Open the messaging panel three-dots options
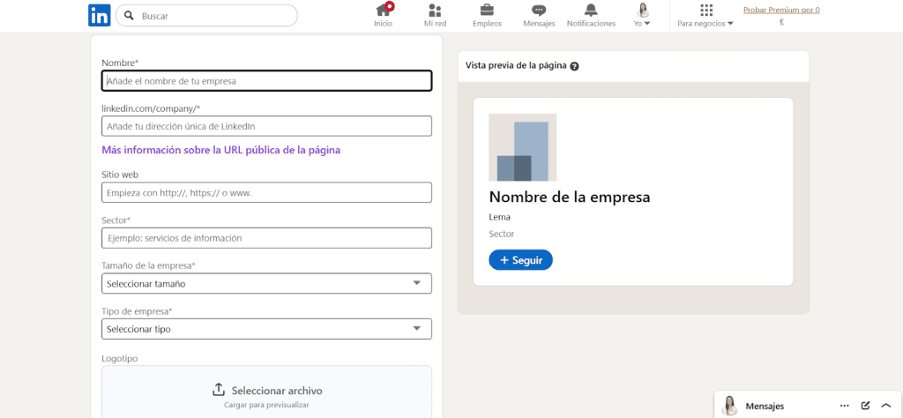The height and width of the screenshot is (418, 903). coord(844,406)
